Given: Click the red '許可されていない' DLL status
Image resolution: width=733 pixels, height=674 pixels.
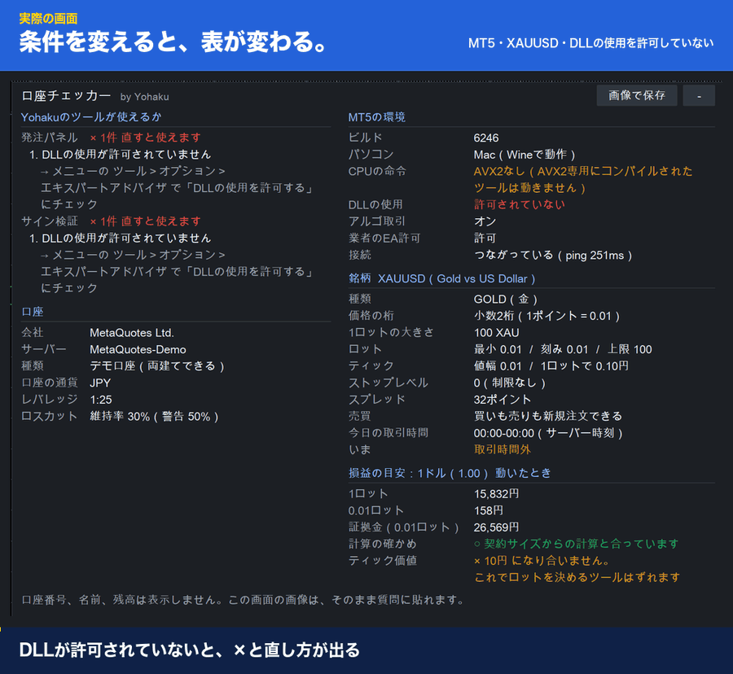Looking at the screenshot, I should (x=520, y=204).
